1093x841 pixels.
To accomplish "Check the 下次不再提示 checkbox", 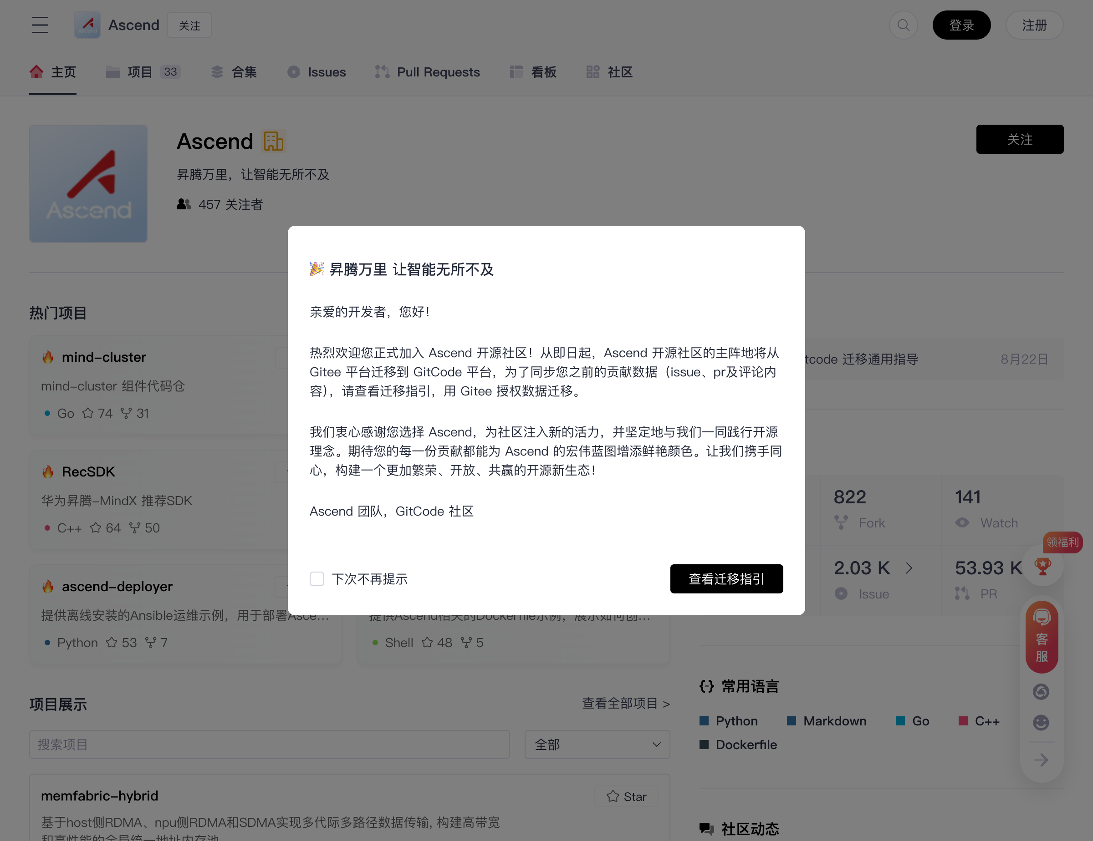I will pos(317,579).
